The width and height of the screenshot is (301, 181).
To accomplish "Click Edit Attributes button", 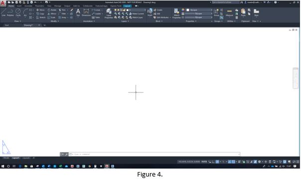I will [x=161, y=17].
